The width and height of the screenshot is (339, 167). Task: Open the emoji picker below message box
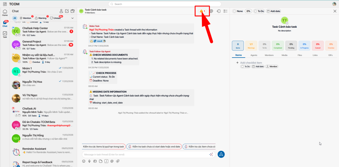84,161
